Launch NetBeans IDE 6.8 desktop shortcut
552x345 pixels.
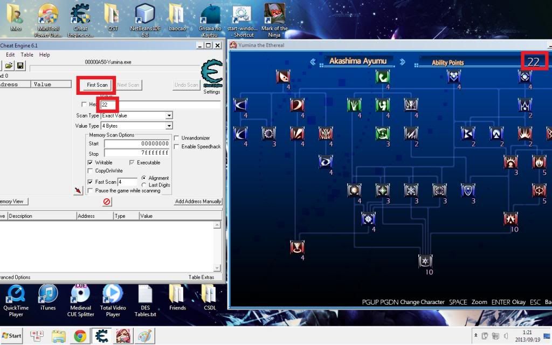click(x=145, y=20)
